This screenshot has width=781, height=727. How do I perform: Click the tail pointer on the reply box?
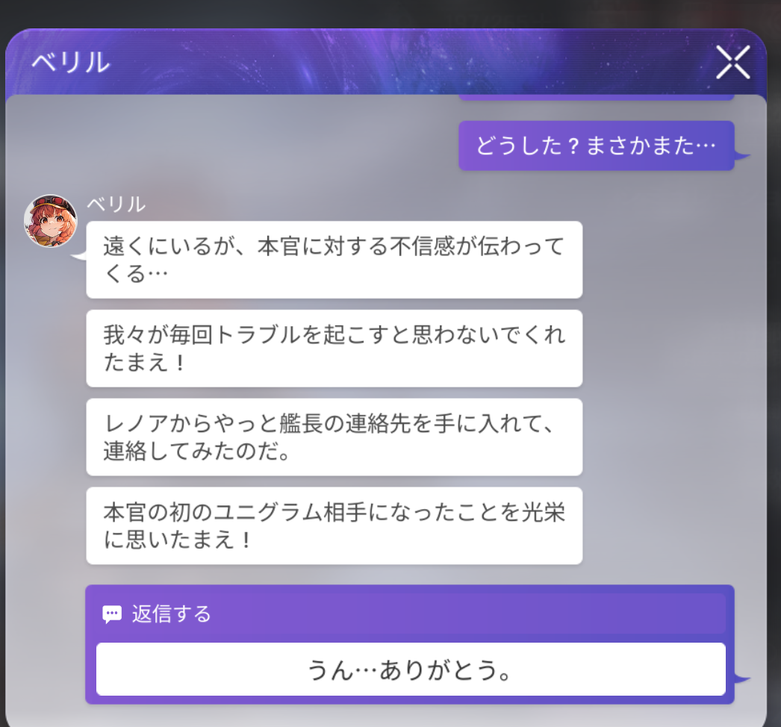[x=742, y=678]
